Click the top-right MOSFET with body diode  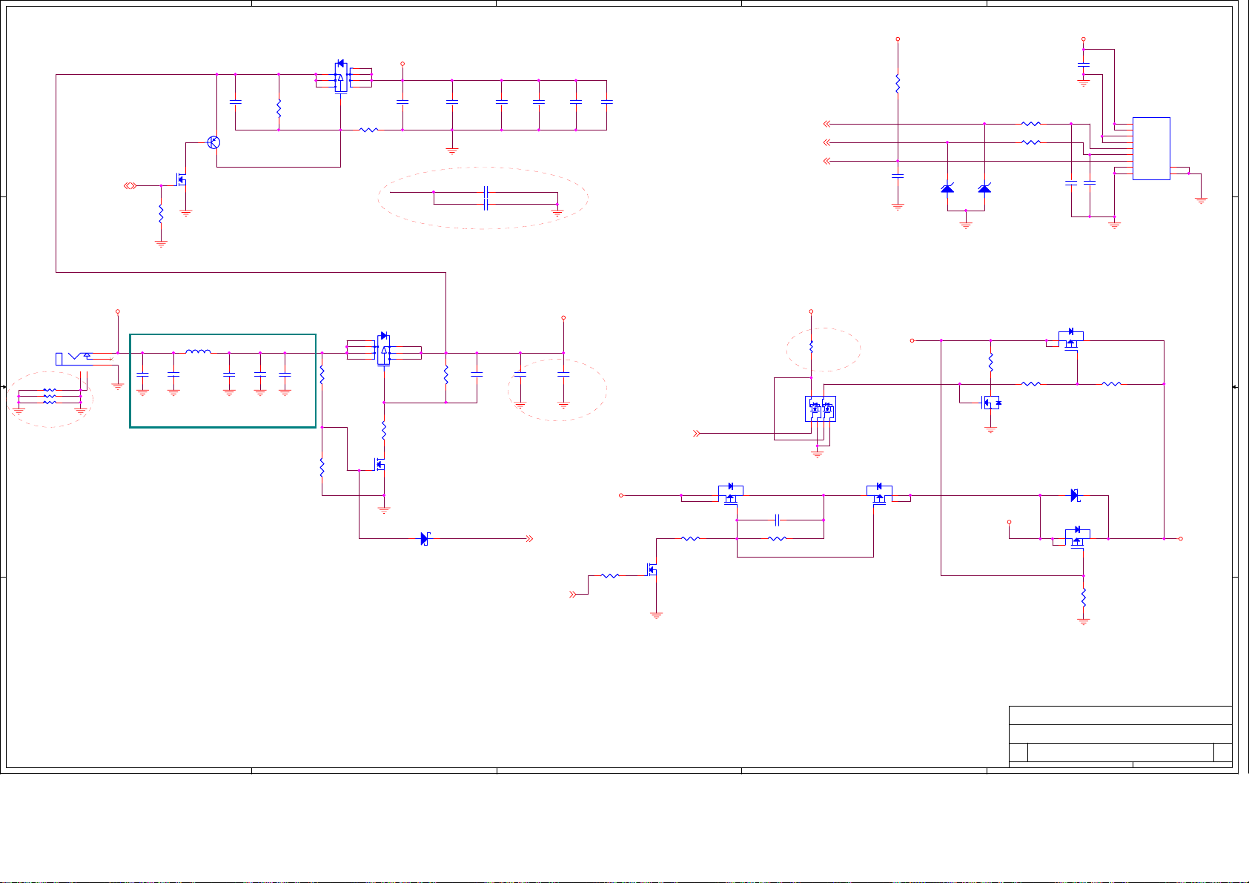pos(1070,339)
